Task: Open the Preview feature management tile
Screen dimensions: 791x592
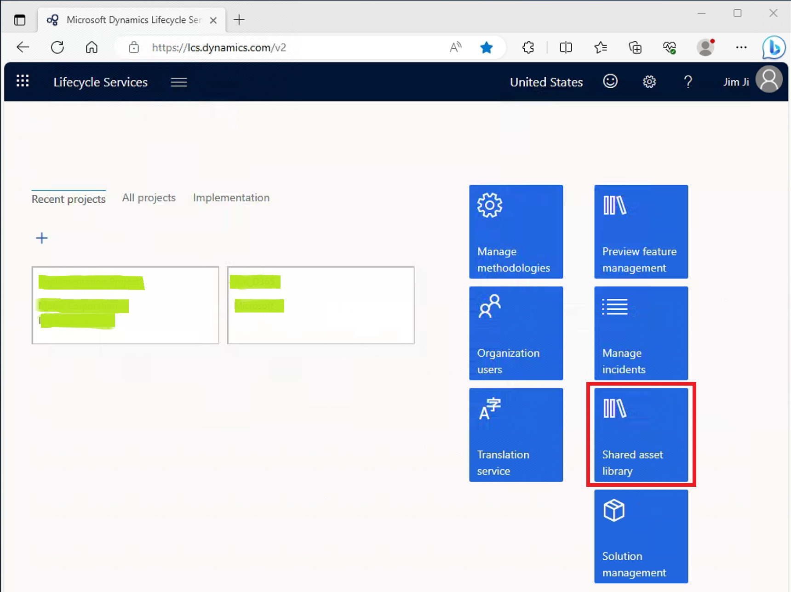Action: [641, 232]
